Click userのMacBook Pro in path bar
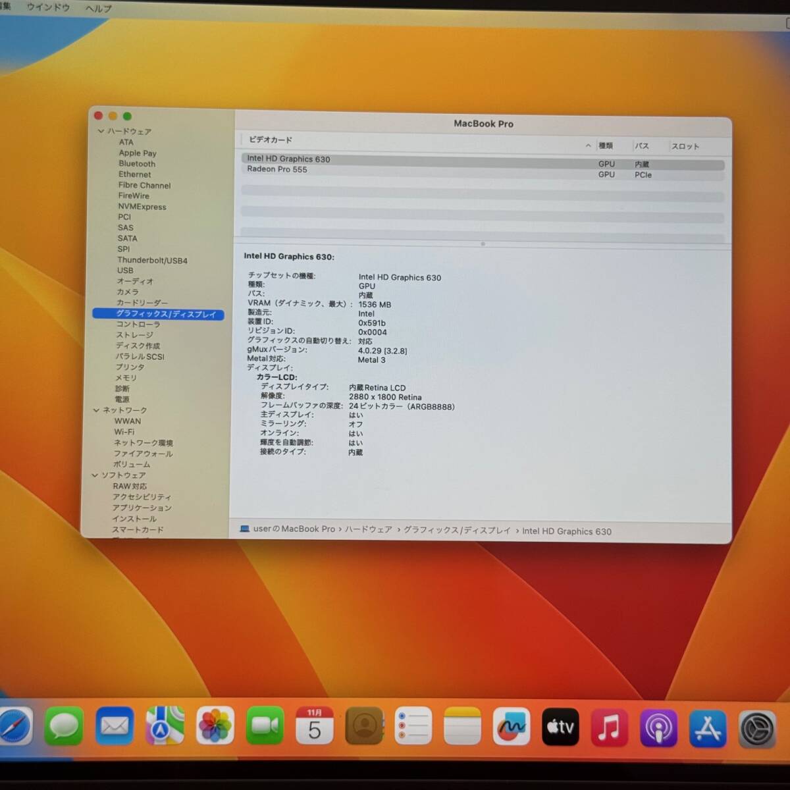Screen dimensions: 790x790 [294, 529]
